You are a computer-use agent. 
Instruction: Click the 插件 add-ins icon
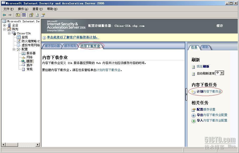(x=23, y=65)
